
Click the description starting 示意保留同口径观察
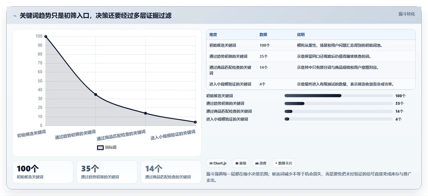tap(334, 56)
